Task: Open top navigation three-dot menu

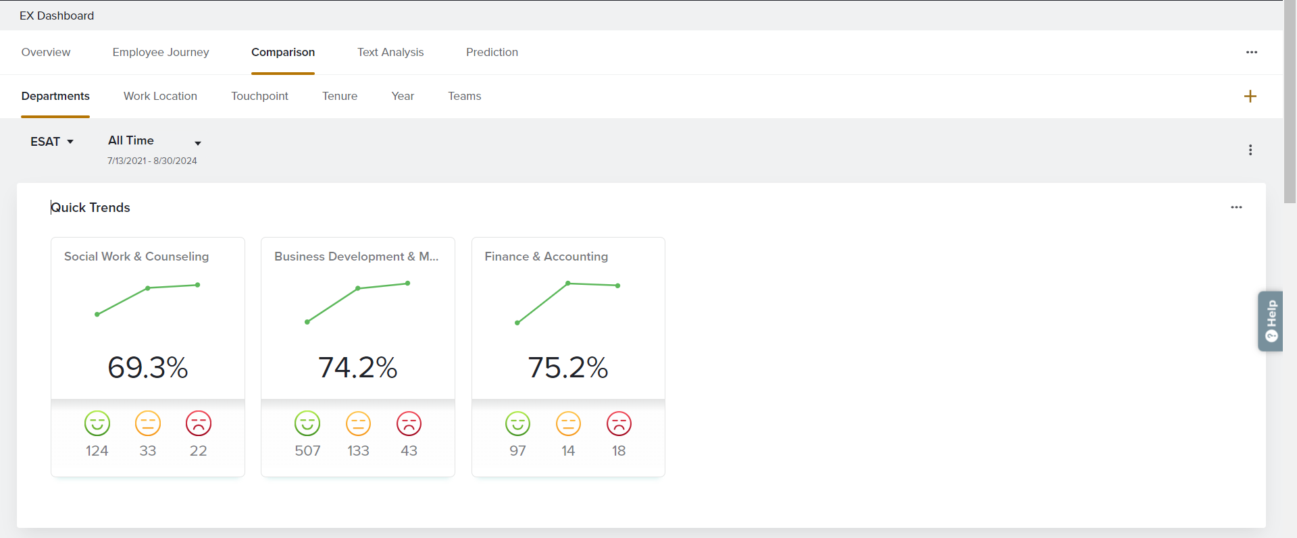Action: coord(1251,52)
